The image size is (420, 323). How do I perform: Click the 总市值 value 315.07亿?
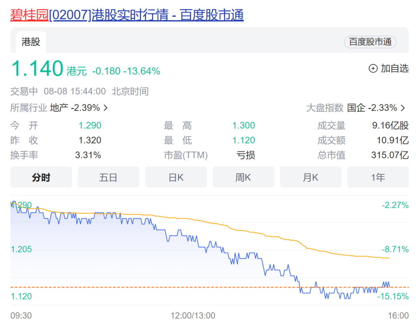(x=390, y=155)
